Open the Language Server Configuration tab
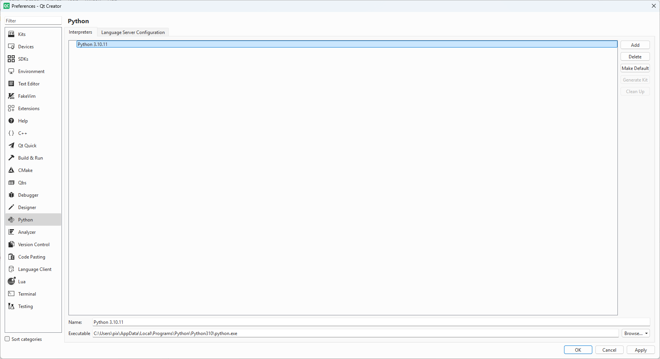This screenshot has height=359, width=660. (x=133, y=32)
